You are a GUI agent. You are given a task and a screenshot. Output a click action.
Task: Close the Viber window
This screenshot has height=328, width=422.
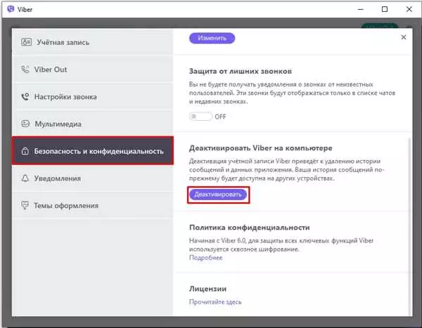(409, 9)
